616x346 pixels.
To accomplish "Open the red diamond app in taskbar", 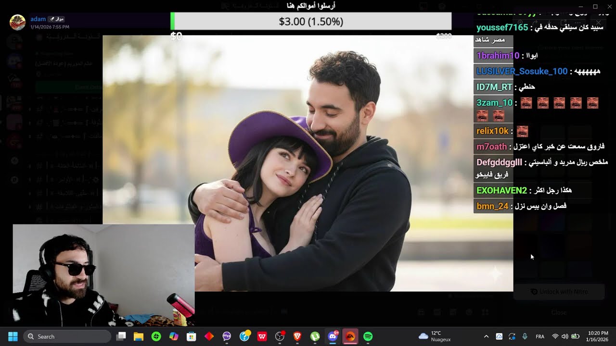I will (209, 336).
